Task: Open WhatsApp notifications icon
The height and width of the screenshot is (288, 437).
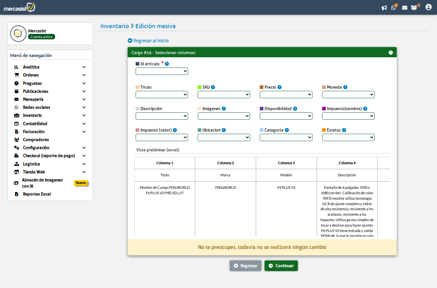Action: click(393, 8)
